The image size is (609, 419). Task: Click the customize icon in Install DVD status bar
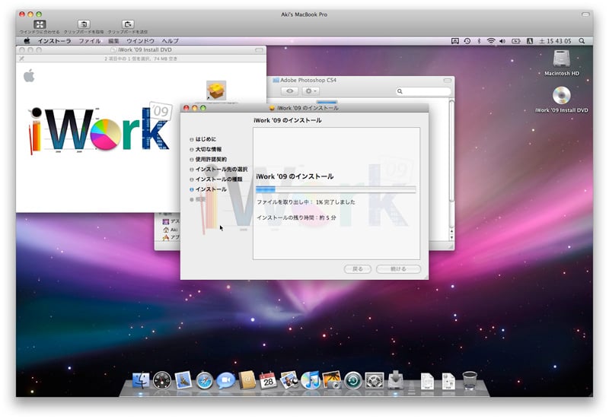22,59
